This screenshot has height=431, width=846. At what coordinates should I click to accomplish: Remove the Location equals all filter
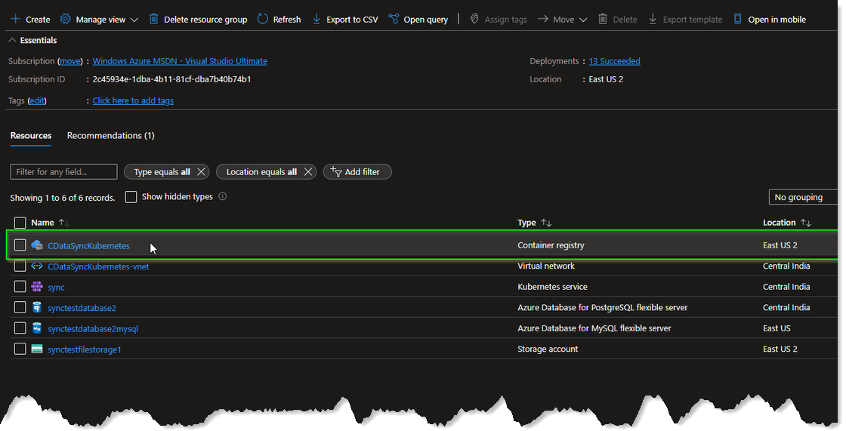[x=308, y=172]
